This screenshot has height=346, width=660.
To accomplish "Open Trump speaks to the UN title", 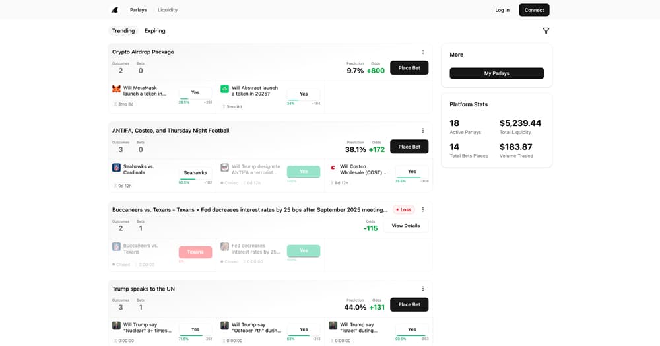I will point(143,289).
